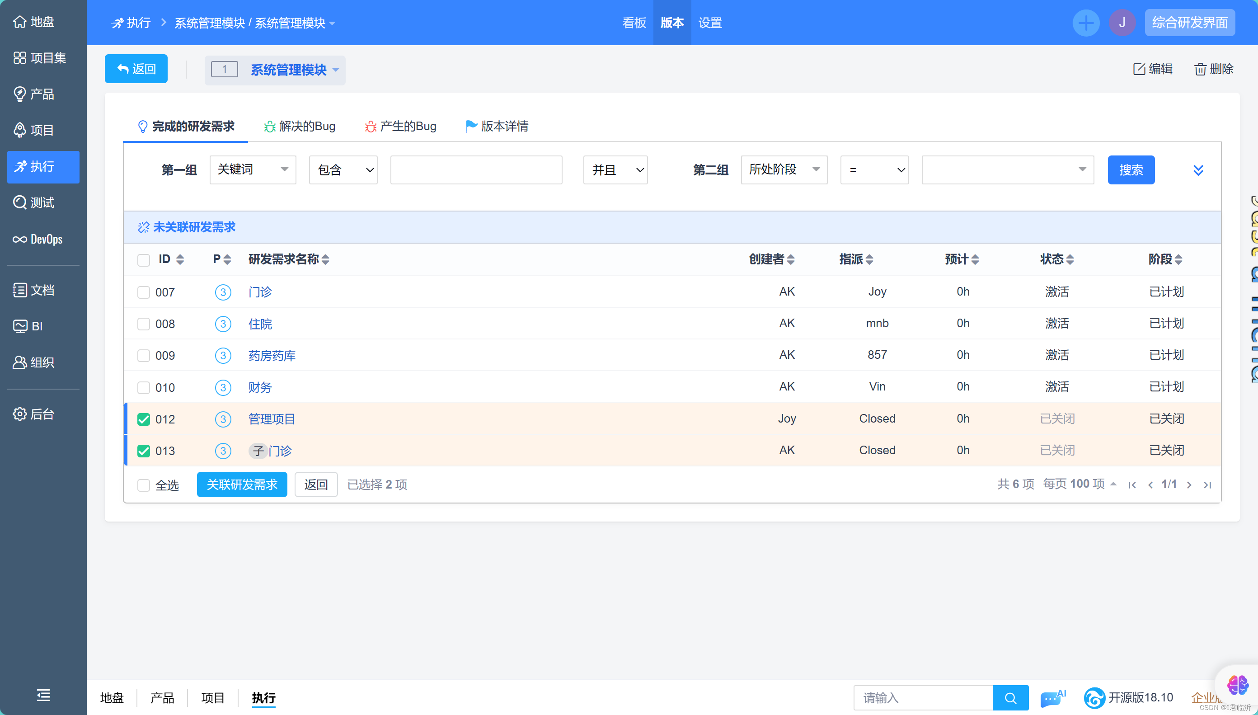Open the J user avatar menu
The width and height of the screenshot is (1258, 715).
pyautogui.click(x=1122, y=23)
